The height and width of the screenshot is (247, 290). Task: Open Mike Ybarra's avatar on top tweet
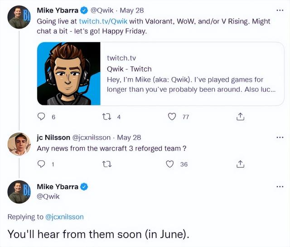click(19, 17)
